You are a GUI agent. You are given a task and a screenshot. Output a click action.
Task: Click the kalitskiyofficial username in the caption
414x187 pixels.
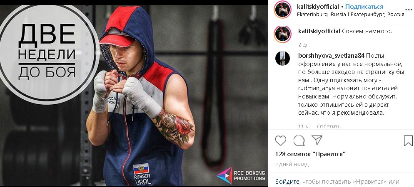319,31
